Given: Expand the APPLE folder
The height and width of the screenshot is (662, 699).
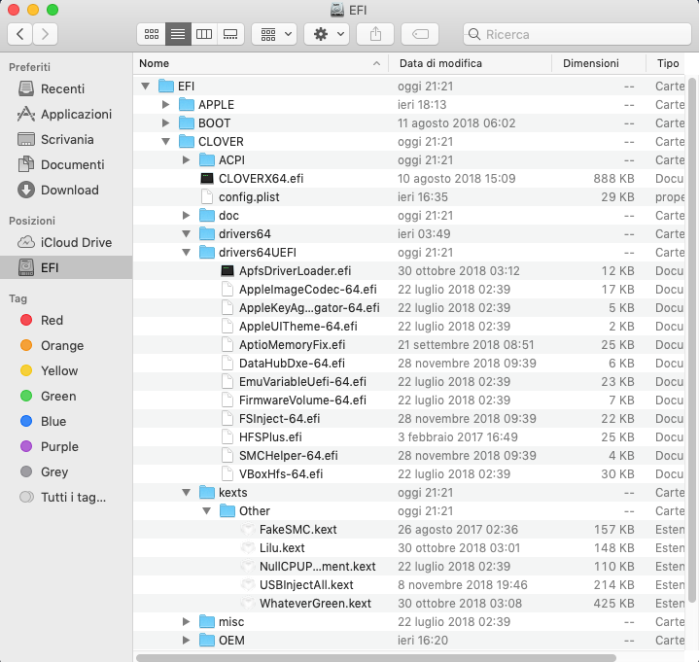Looking at the screenshot, I should click(166, 104).
